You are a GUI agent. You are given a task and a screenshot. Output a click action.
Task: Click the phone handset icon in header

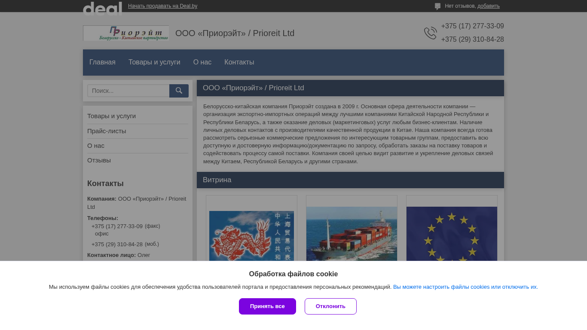pos(430,33)
